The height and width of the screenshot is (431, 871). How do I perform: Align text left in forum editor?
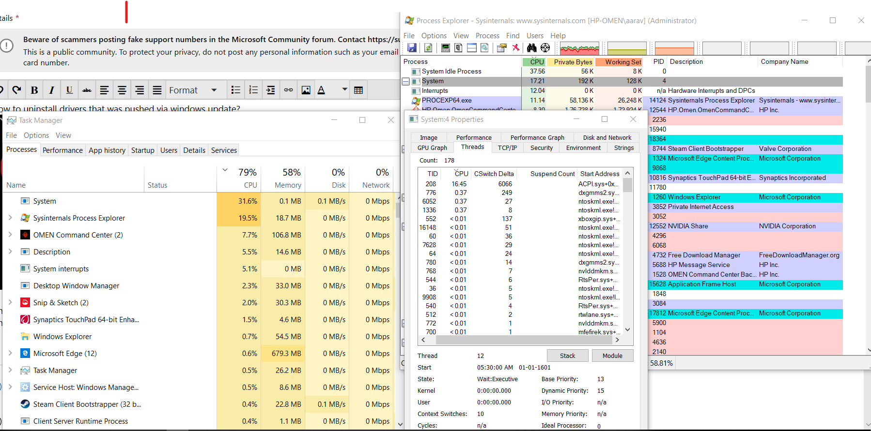pos(104,90)
